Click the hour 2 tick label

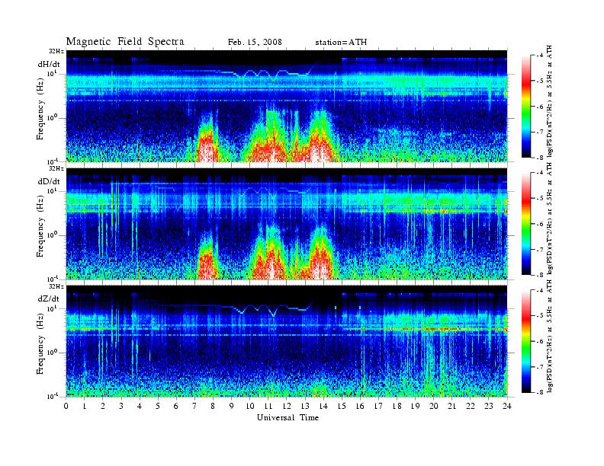coord(103,407)
